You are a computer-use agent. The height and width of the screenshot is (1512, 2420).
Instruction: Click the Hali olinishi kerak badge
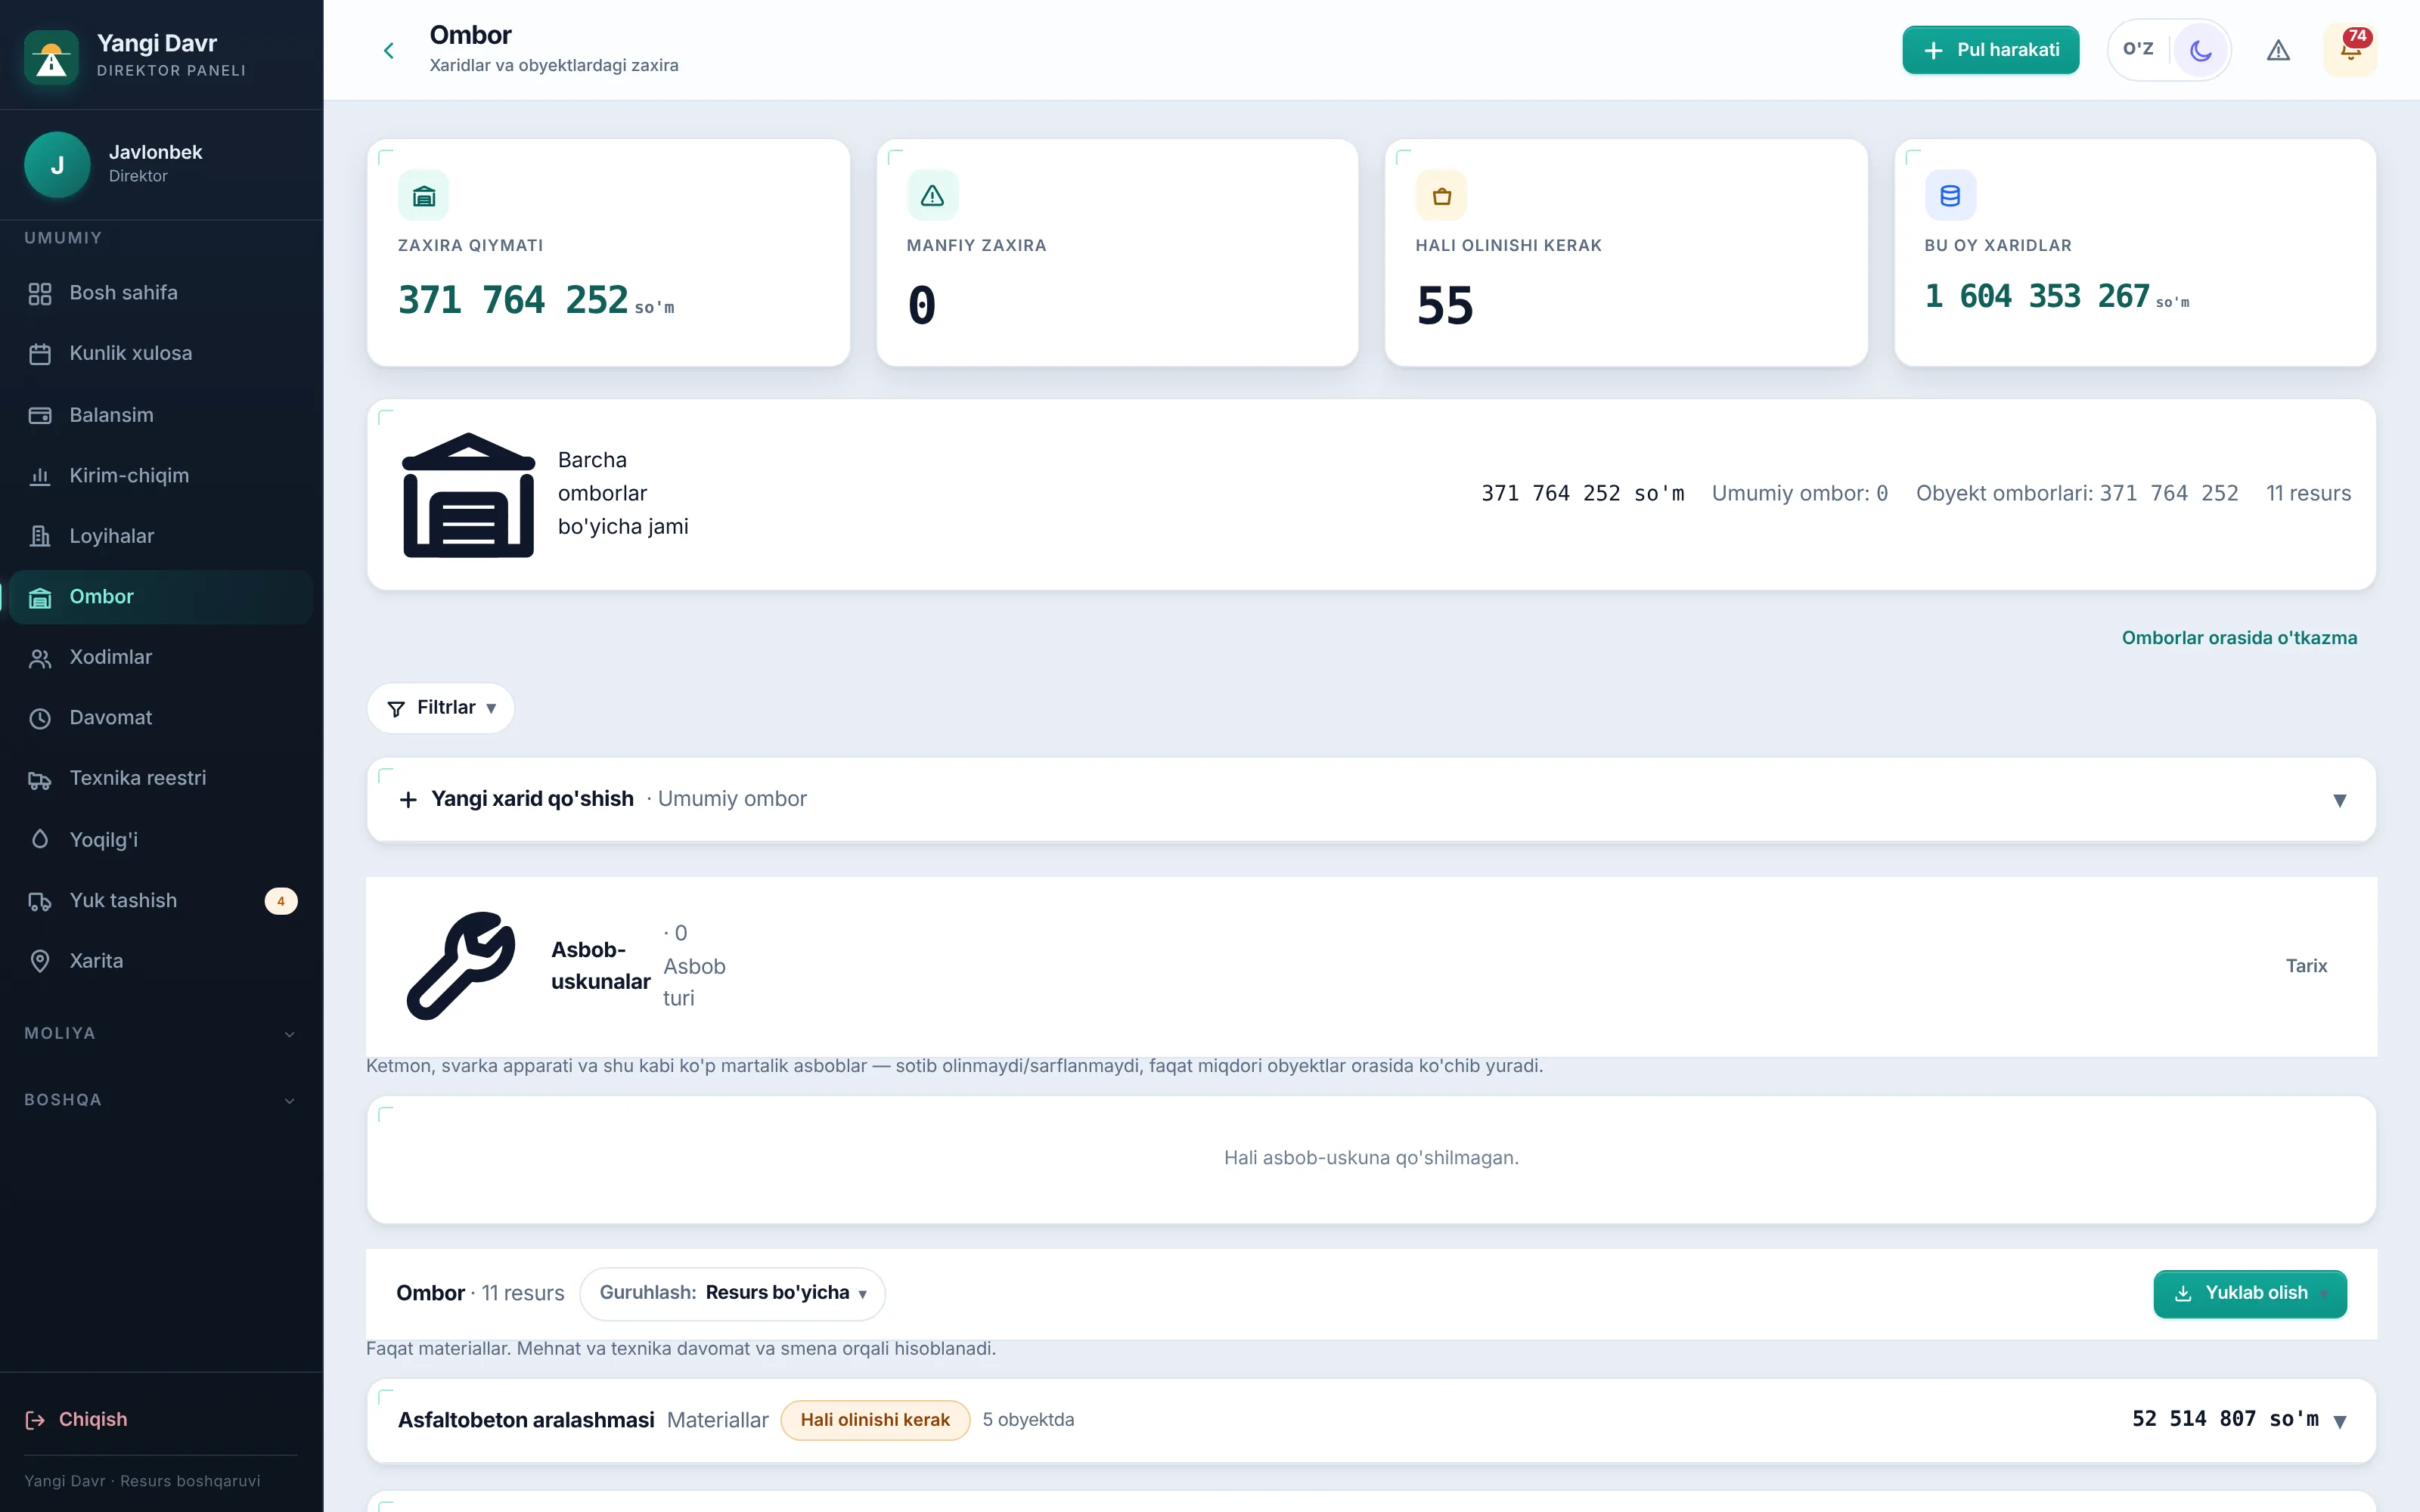(875, 1420)
